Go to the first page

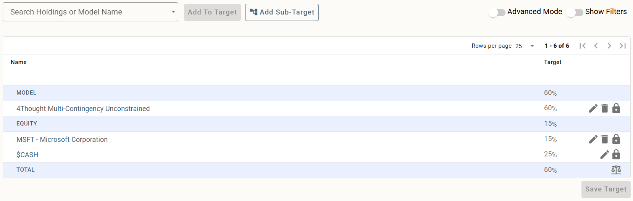583,46
